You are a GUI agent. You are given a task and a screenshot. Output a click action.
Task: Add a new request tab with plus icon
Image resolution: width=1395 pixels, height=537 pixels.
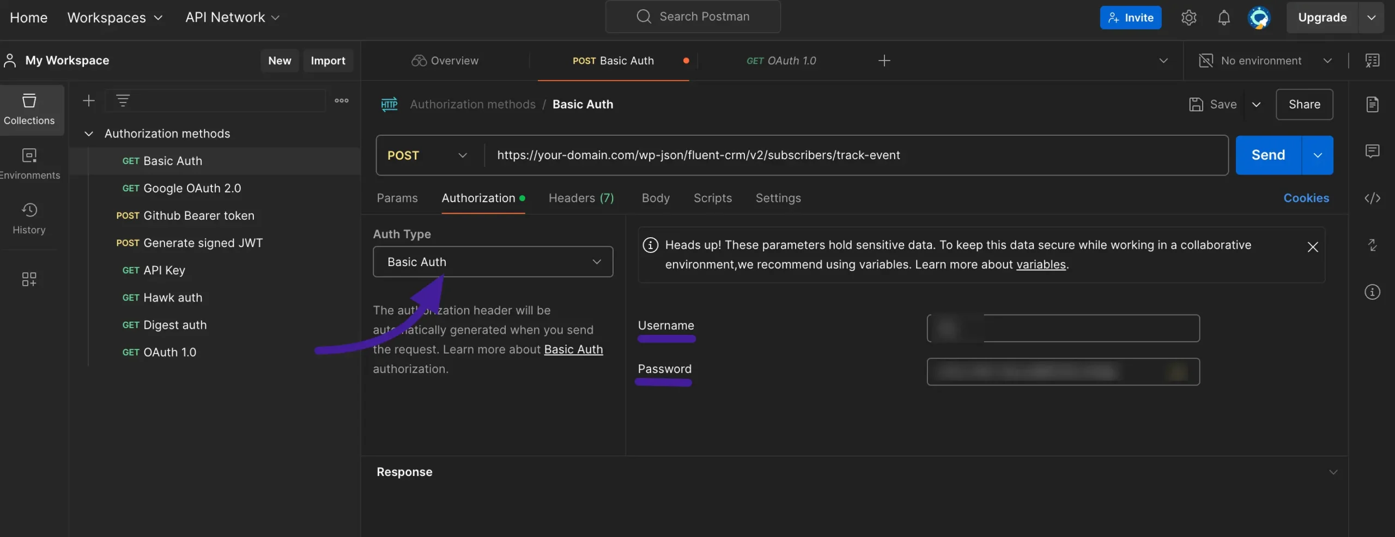point(884,61)
